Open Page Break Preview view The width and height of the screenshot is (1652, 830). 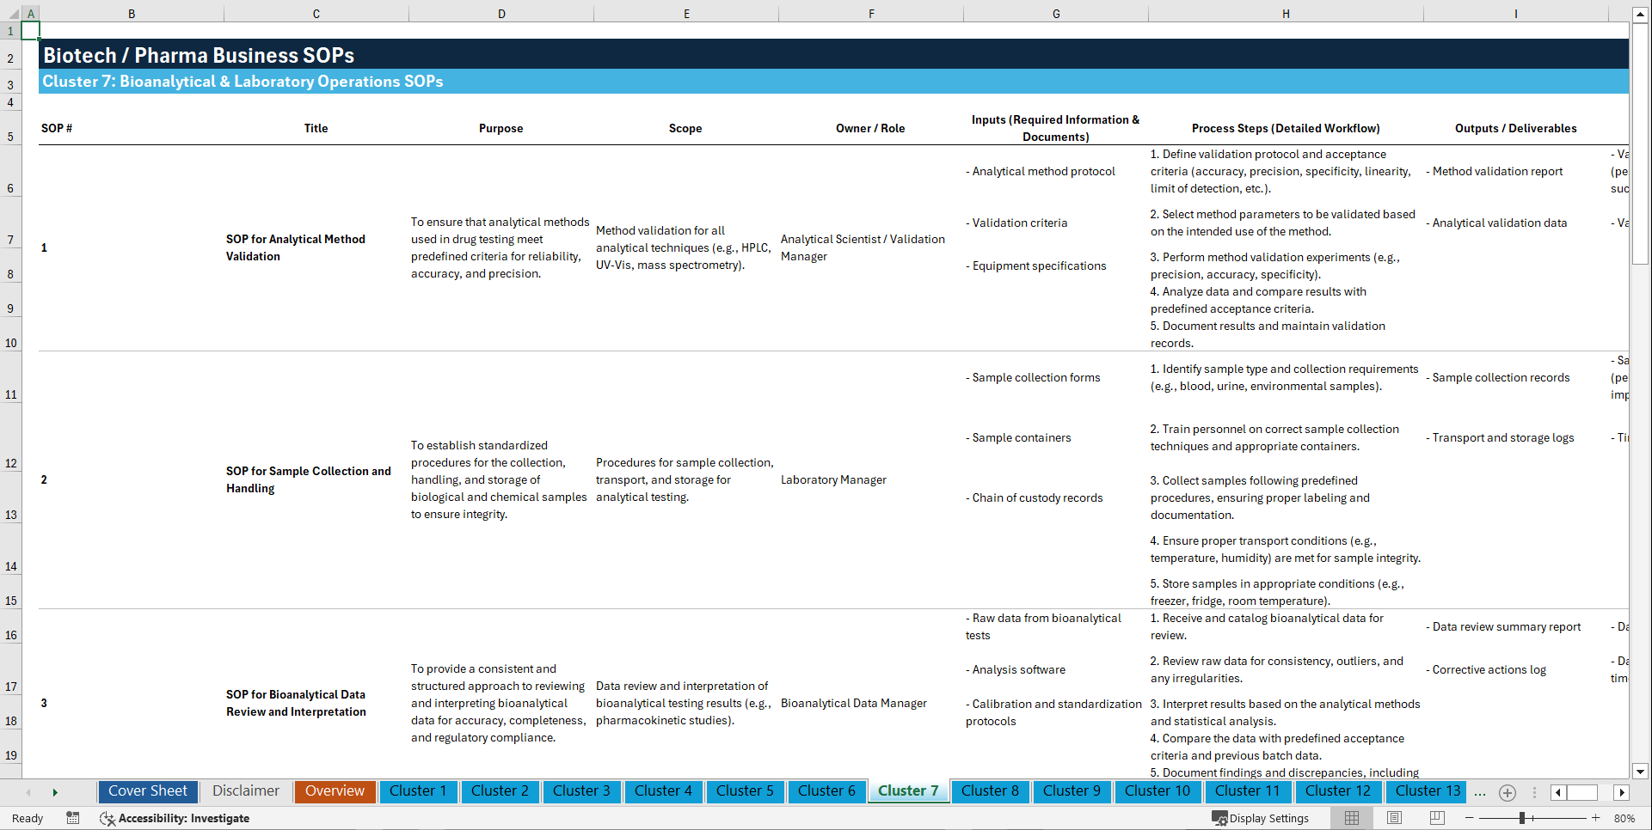pos(1437,818)
